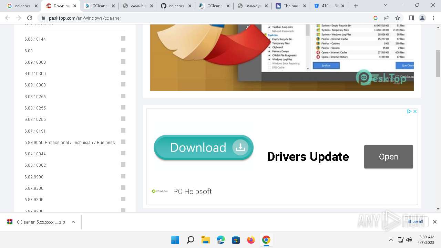Screen dimensions: 441x248
Task: Open the Chrome profile avatar
Action: click(422, 18)
